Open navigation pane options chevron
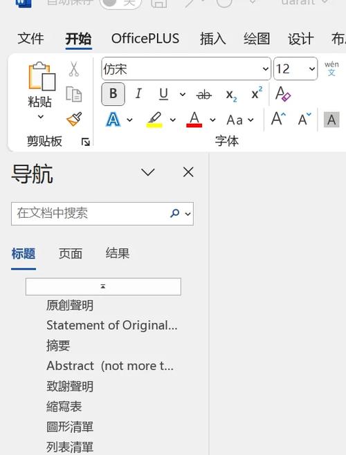The width and height of the screenshot is (346, 455). coord(148,172)
